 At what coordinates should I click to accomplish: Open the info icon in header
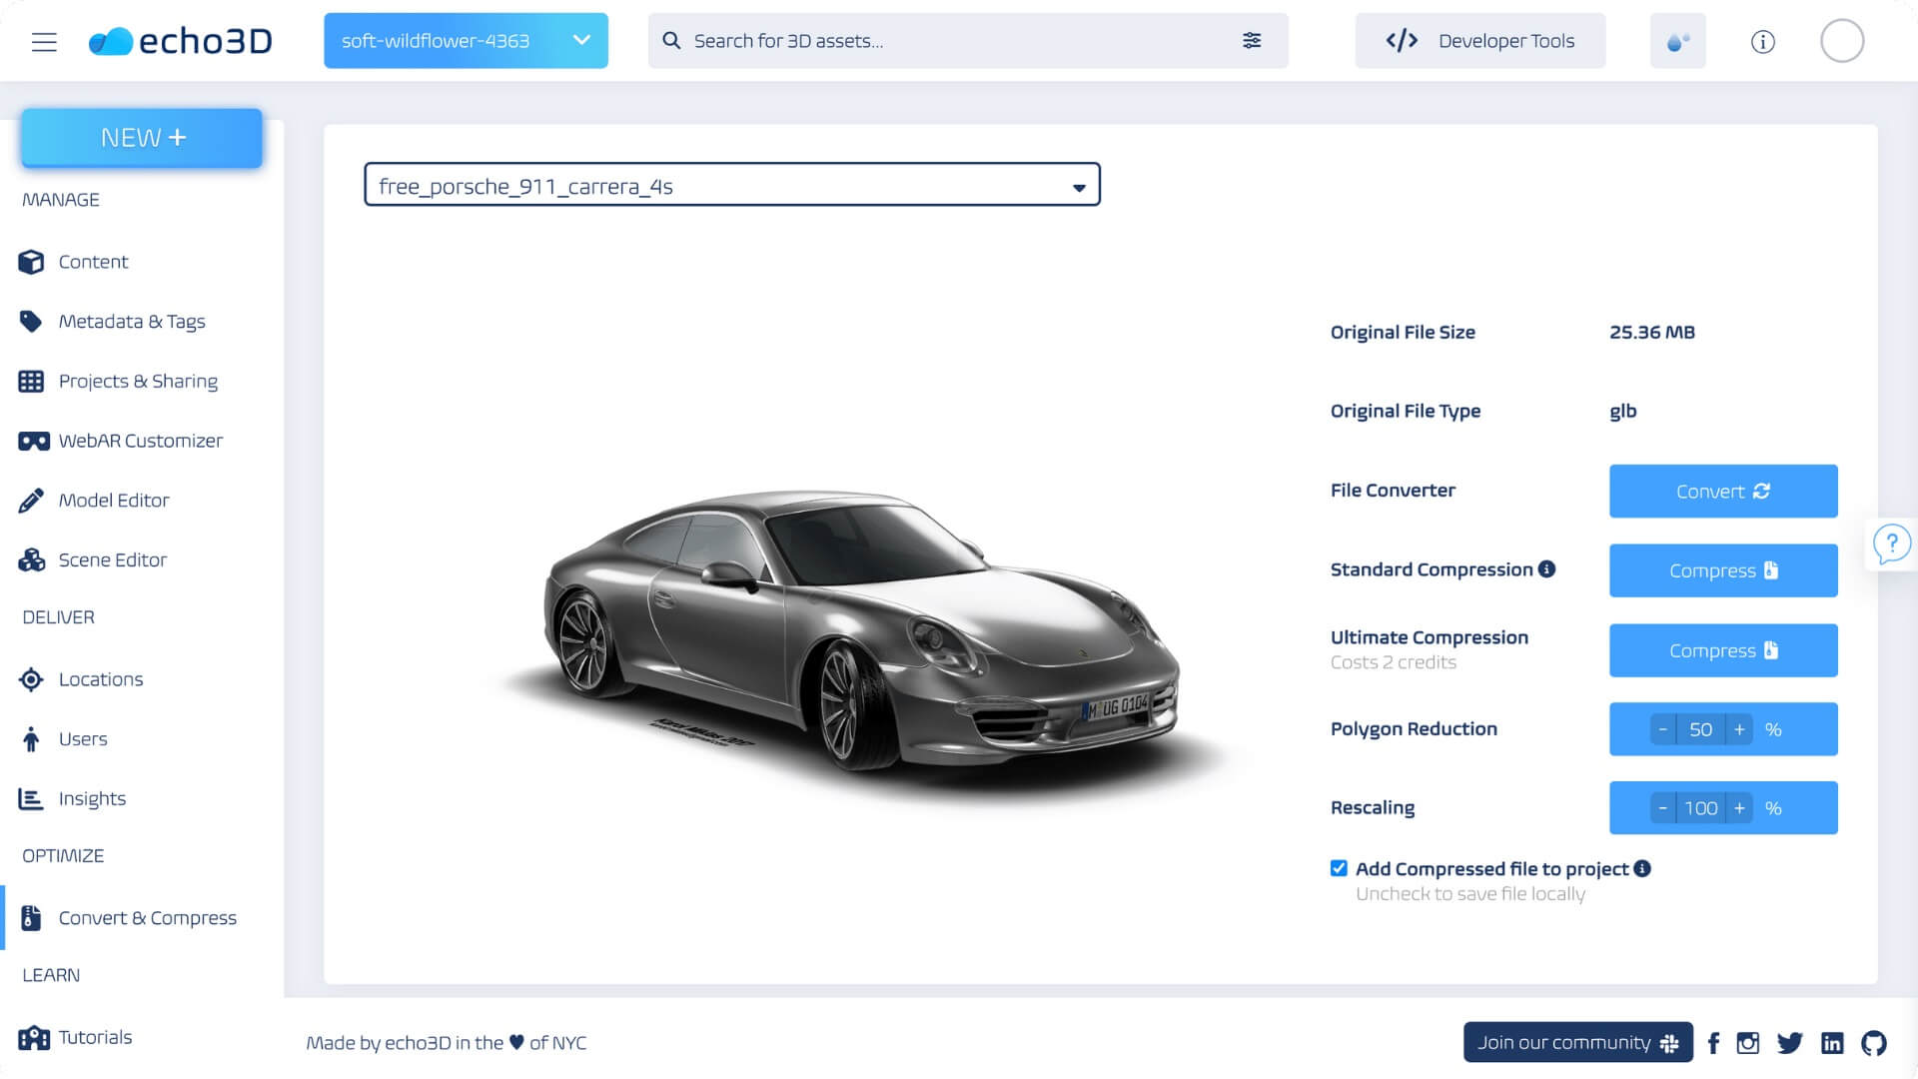(1763, 41)
